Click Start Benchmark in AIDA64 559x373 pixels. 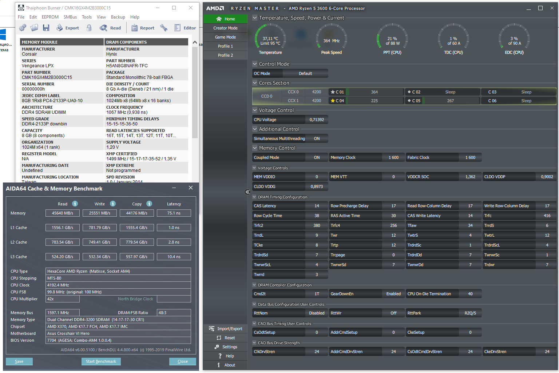[101, 361]
